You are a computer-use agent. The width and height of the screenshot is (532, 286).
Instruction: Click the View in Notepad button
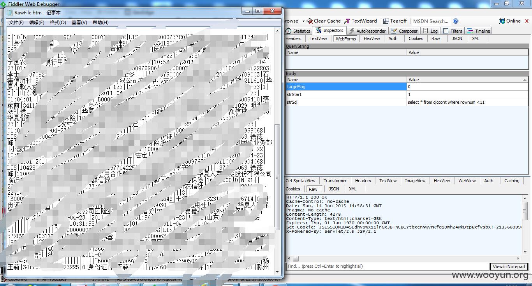509,267
